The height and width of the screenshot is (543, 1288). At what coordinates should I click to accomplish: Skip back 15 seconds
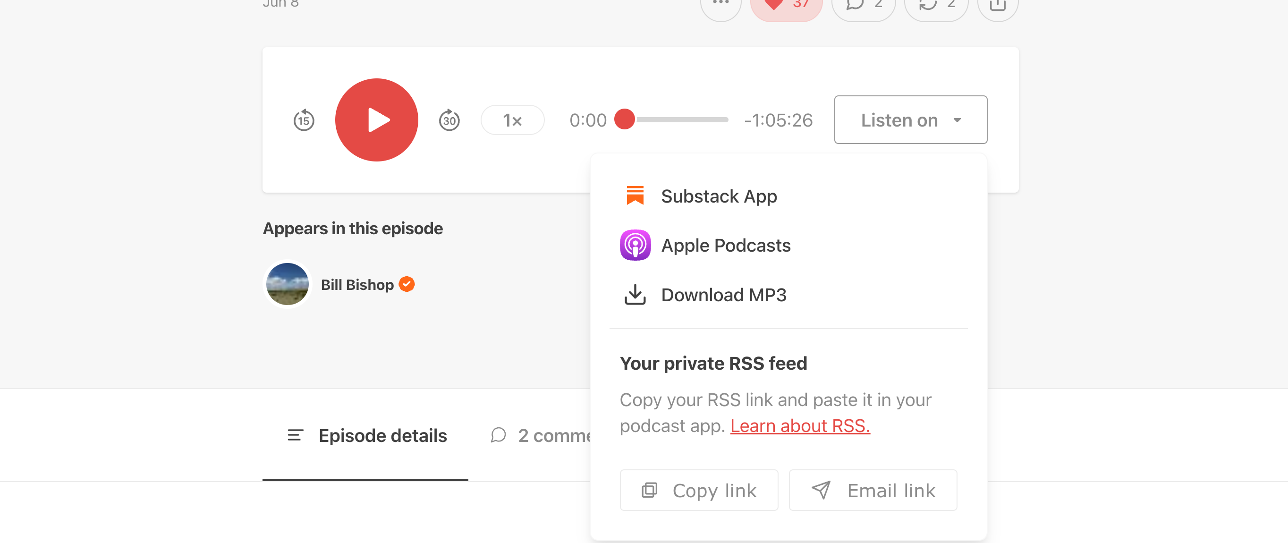point(304,120)
